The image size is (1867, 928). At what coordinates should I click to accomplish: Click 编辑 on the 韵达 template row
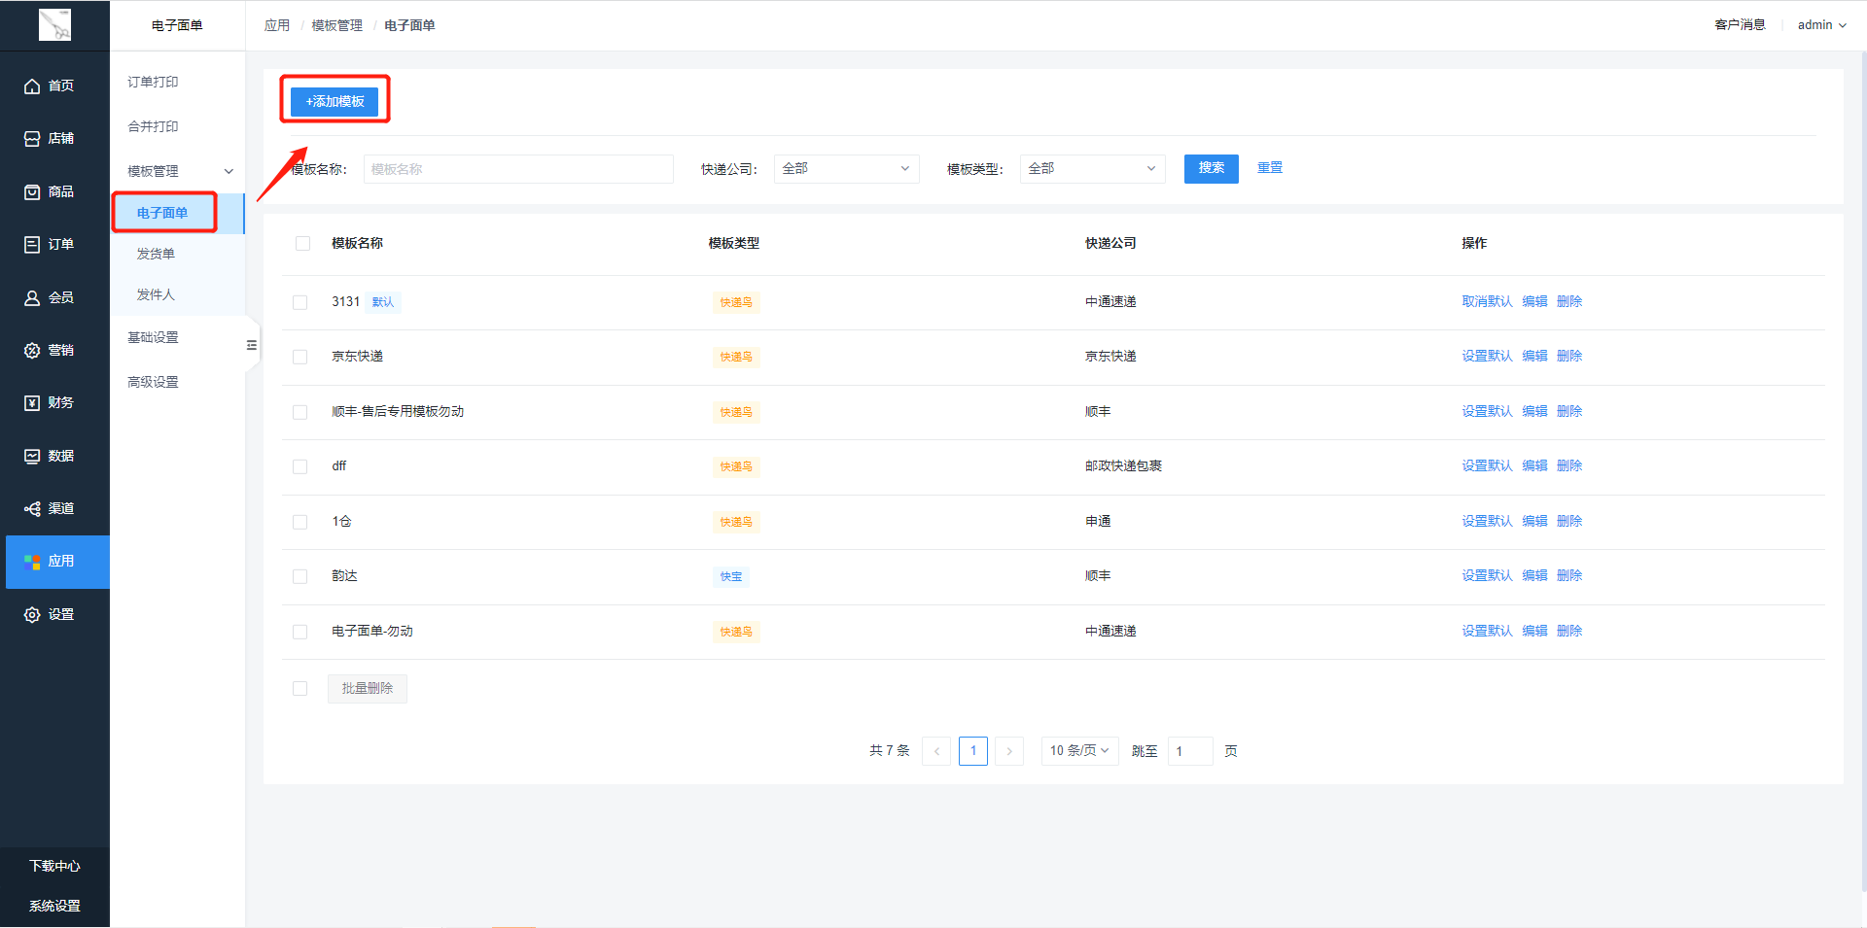(x=1534, y=575)
